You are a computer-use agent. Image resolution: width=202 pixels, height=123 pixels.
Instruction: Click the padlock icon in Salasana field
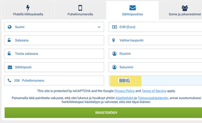(x=9, y=40)
